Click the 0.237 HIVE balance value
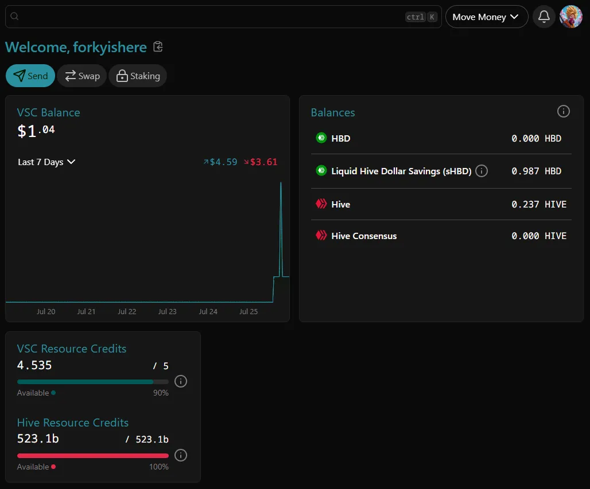Image resolution: width=590 pixels, height=489 pixels. click(539, 204)
